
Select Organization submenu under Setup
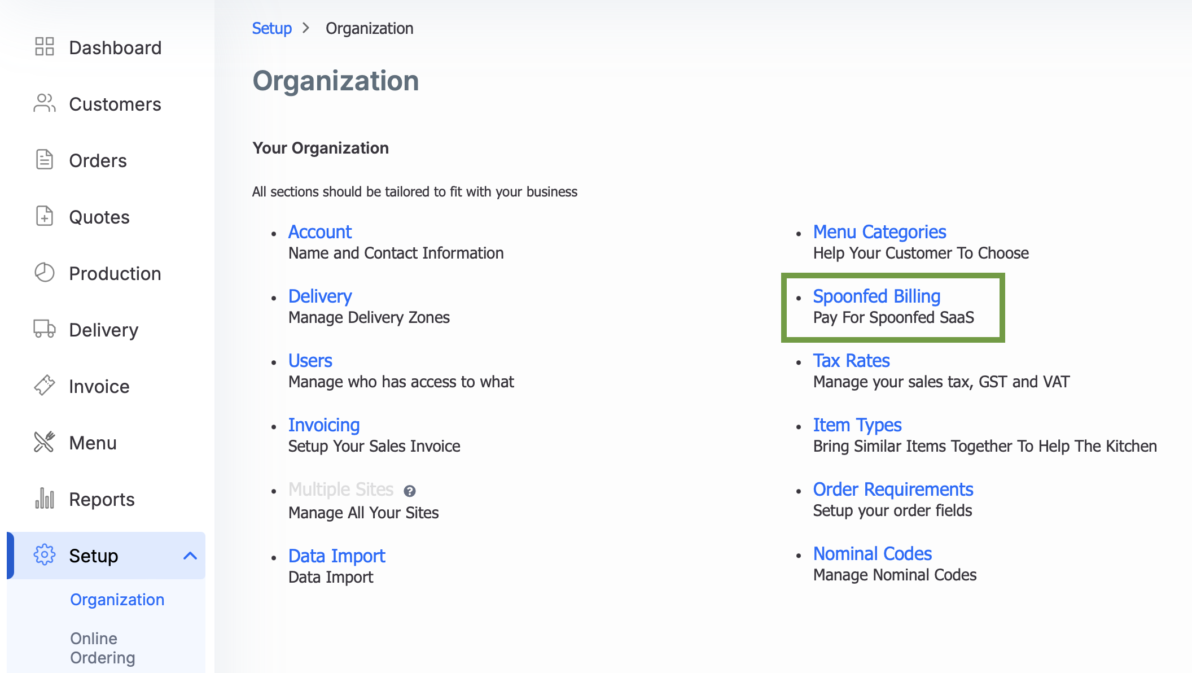(x=117, y=600)
